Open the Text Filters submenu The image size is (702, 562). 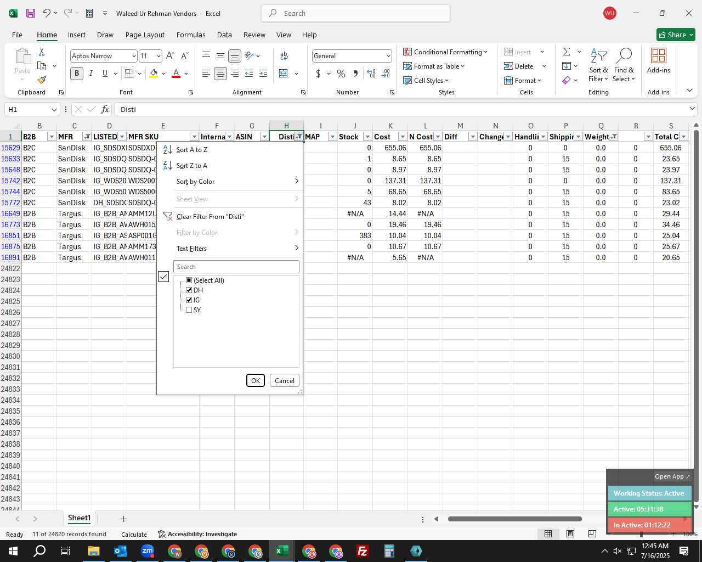point(229,249)
